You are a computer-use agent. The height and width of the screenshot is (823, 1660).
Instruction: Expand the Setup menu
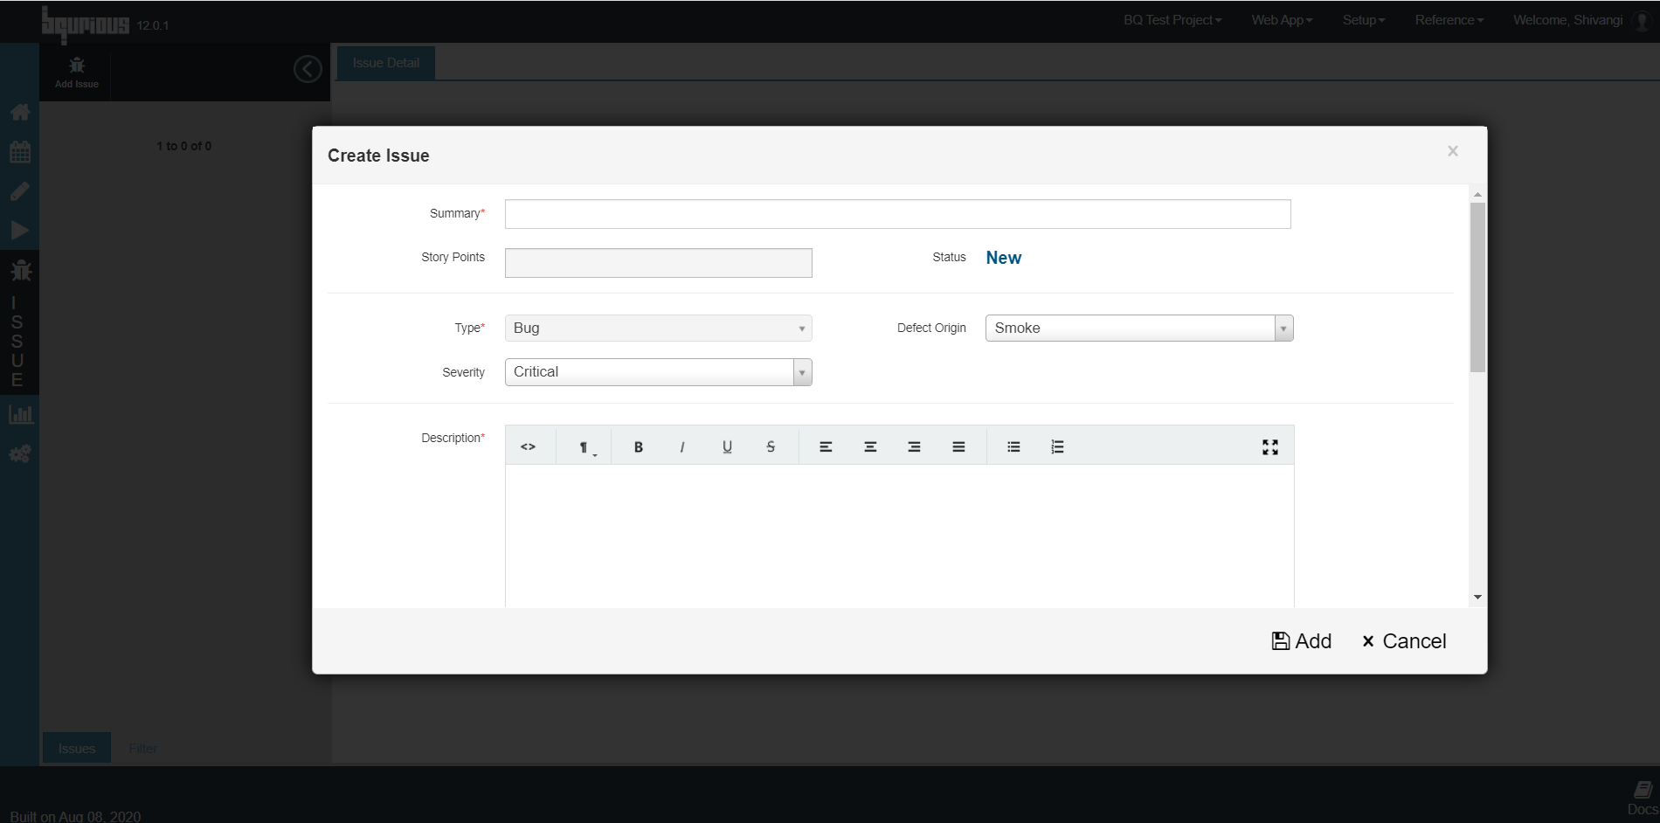[1364, 20]
